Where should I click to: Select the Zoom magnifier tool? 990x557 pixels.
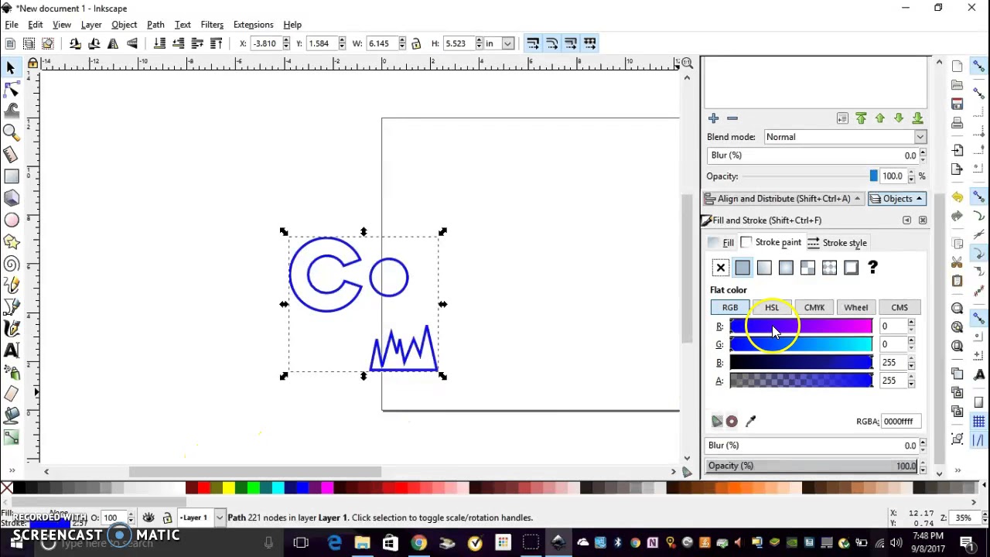(11, 133)
